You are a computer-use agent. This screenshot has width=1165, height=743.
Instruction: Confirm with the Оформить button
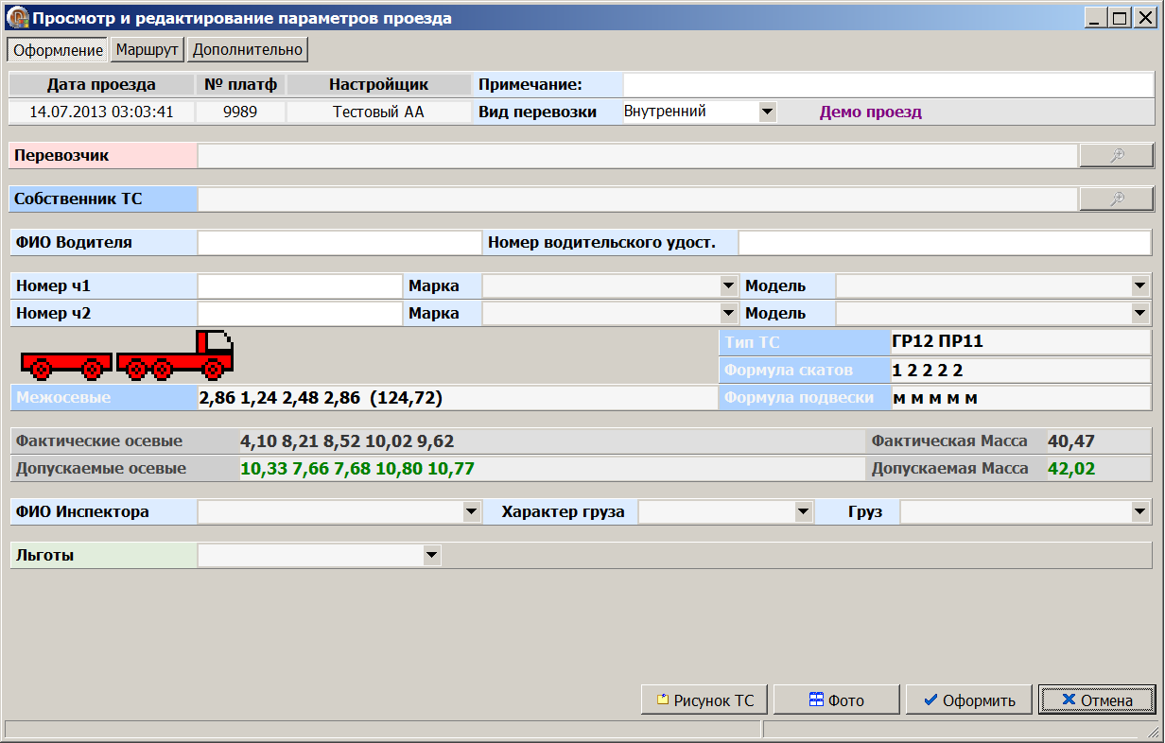coord(969,700)
